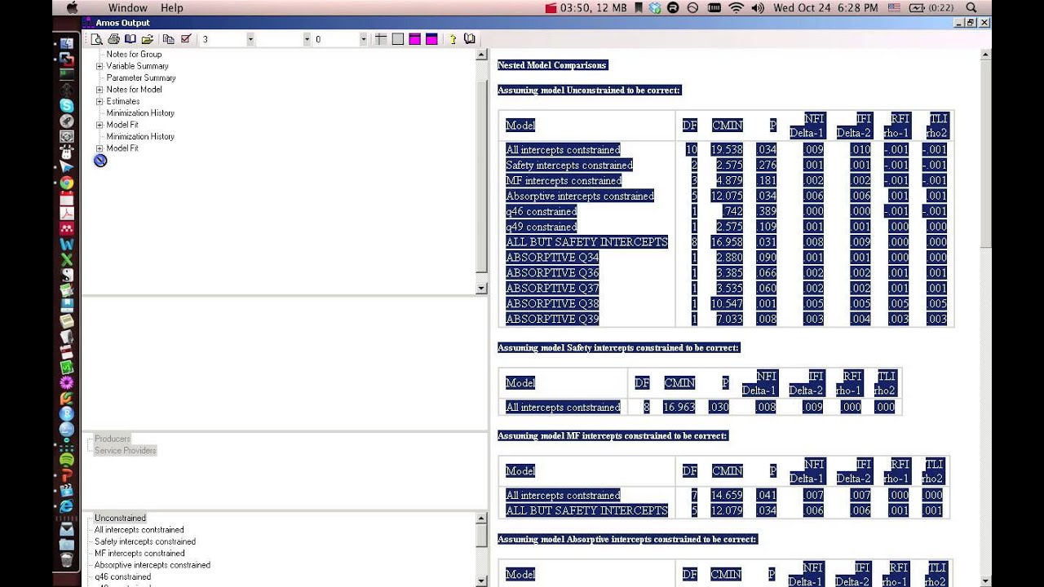Viewport: 1044px width, 587px height.
Task: Click the ABSORPTIVE Q39 row label
Action: coord(552,320)
